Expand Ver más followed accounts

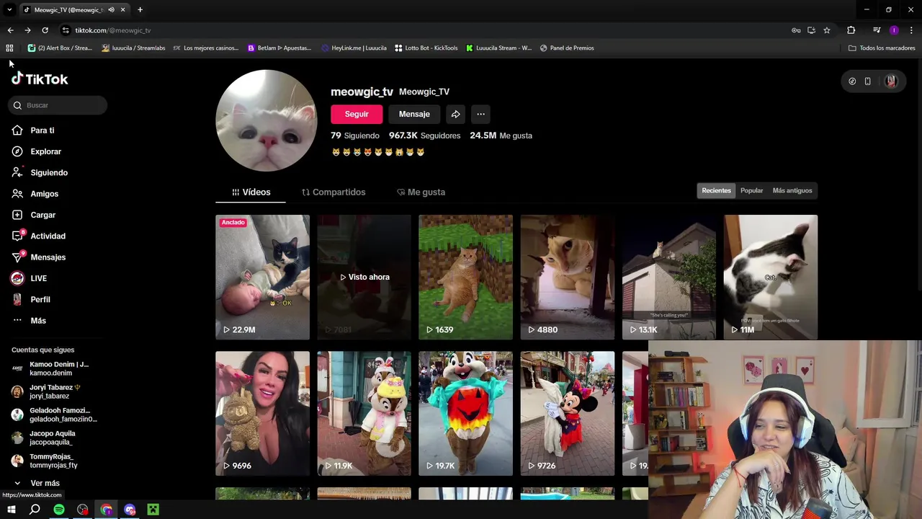pyautogui.click(x=36, y=483)
